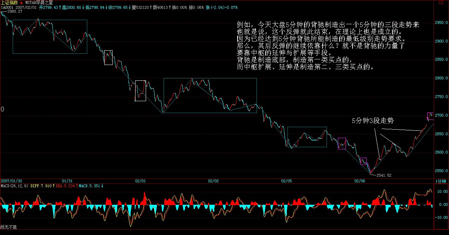Click the 10.00 level on MACD axis
The width and height of the screenshot is (449, 235).
coord(442,192)
